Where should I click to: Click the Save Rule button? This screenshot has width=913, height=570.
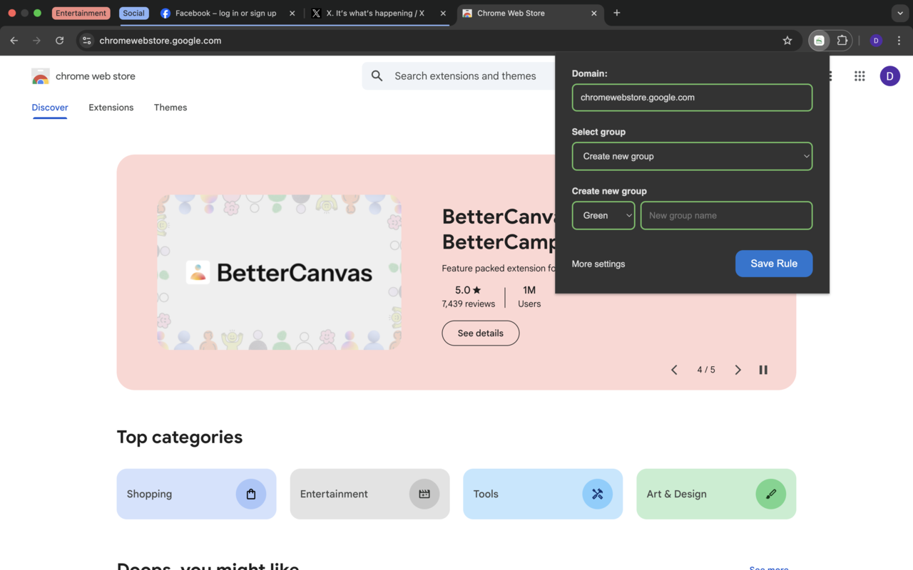[x=774, y=264]
